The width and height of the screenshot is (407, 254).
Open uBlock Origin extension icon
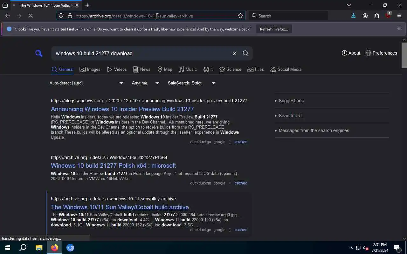388,16
